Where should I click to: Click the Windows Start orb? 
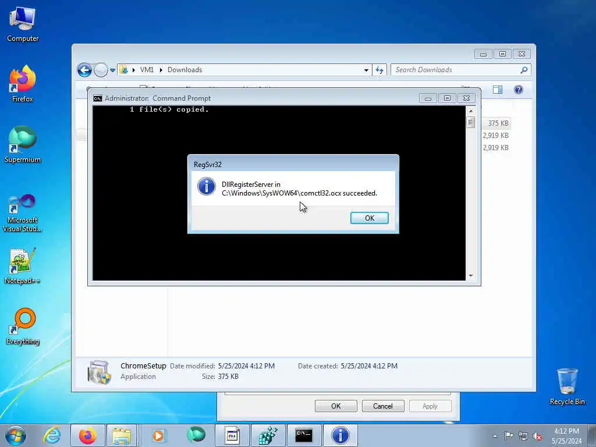[x=16, y=435]
